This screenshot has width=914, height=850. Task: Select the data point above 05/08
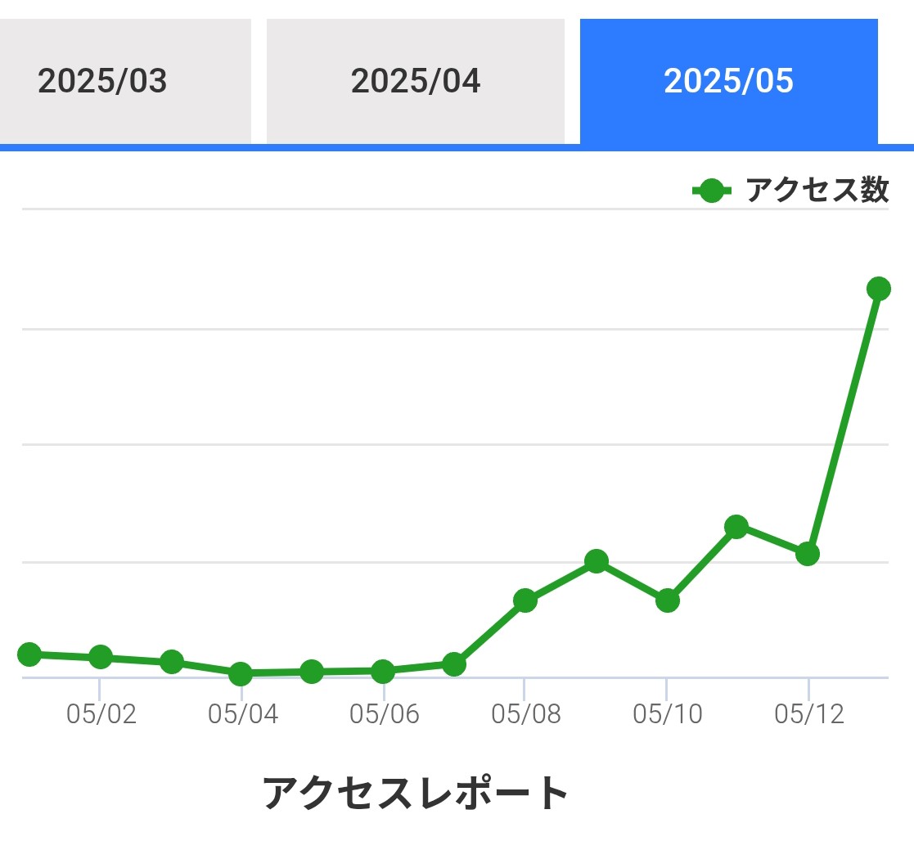coord(525,600)
